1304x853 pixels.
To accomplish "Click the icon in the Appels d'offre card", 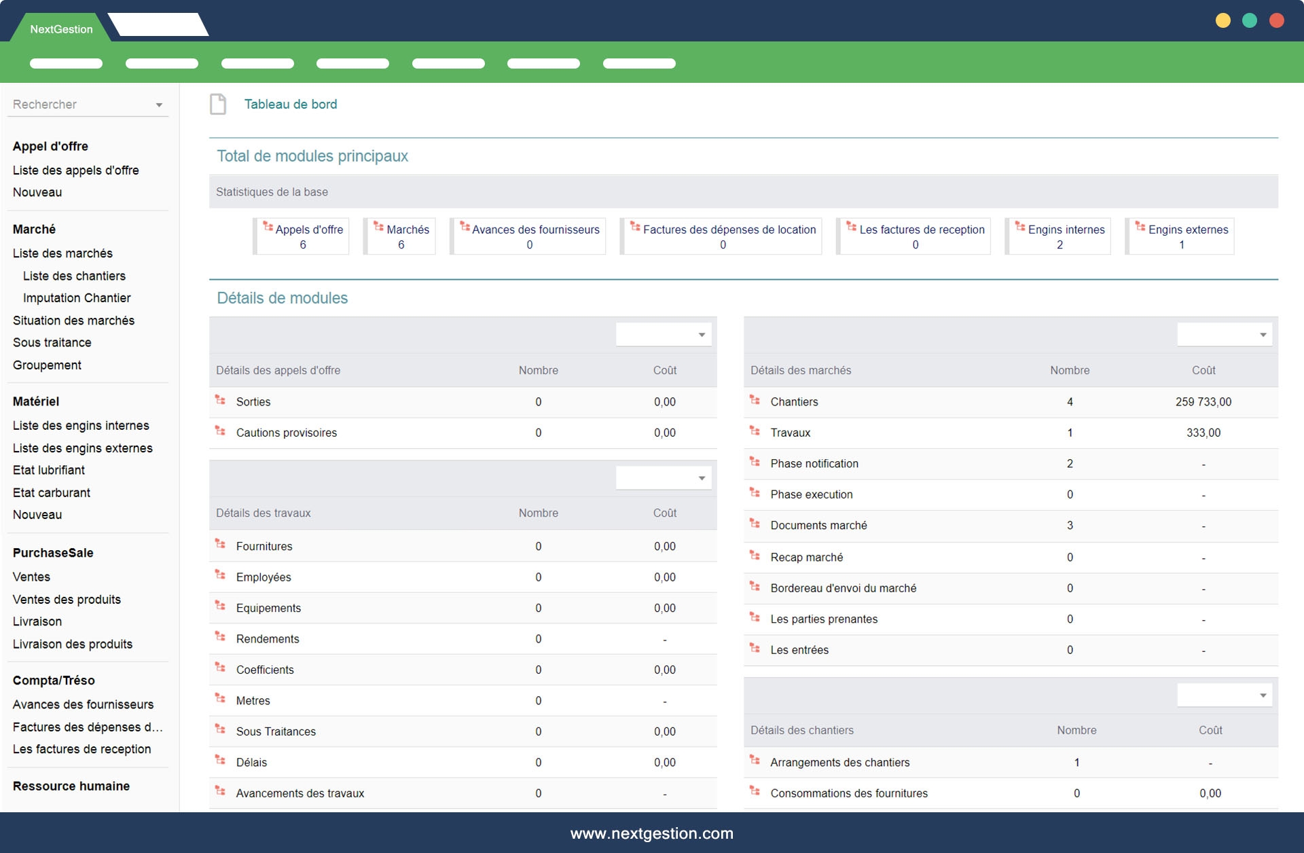I will pyautogui.click(x=268, y=227).
